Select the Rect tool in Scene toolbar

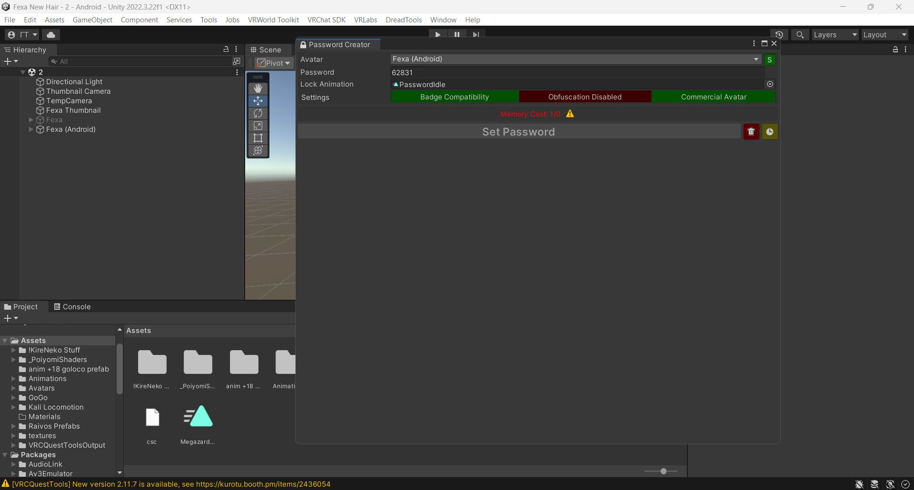click(x=258, y=138)
